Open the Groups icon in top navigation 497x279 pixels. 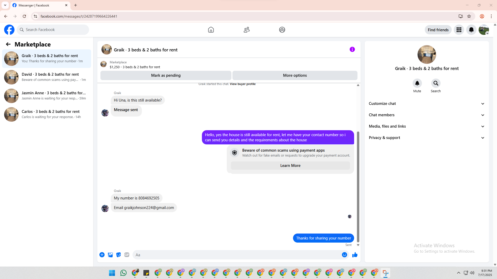(282, 30)
